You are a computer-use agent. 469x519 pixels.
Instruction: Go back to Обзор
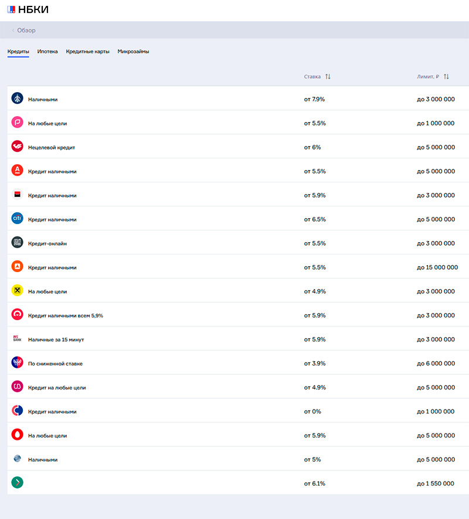point(26,30)
